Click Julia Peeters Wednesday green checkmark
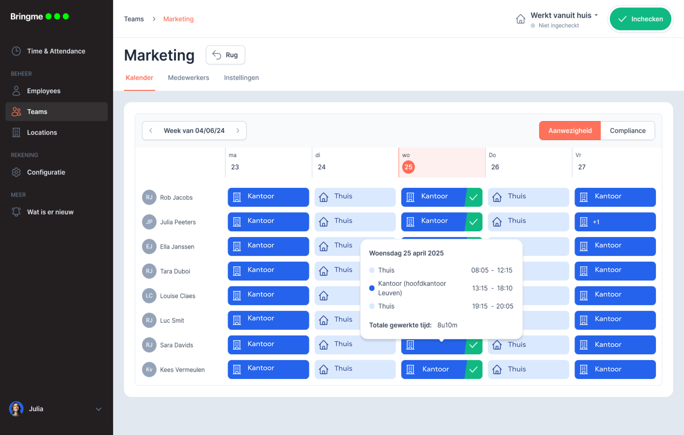The width and height of the screenshot is (684, 435). [474, 222]
